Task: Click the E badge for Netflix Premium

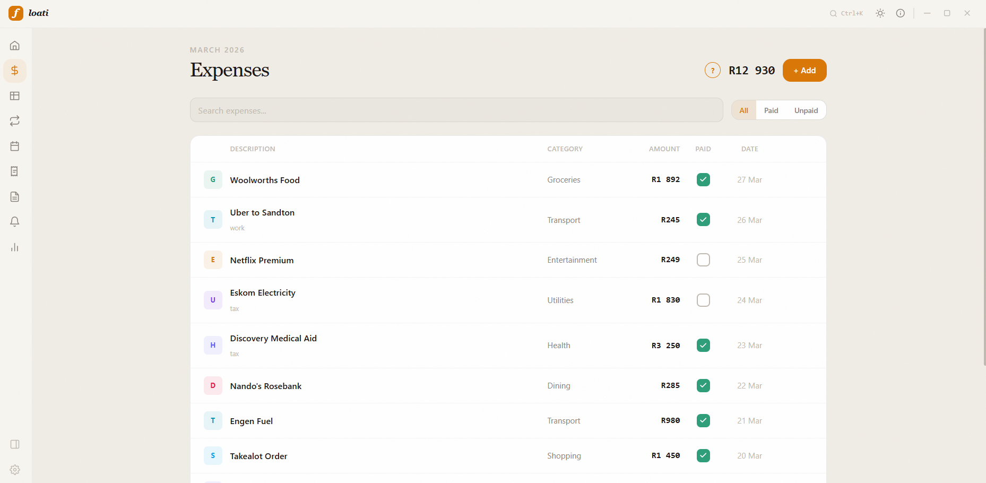Action: tap(213, 260)
